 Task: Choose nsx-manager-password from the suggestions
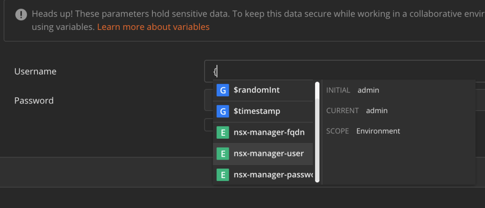(x=273, y=175)
